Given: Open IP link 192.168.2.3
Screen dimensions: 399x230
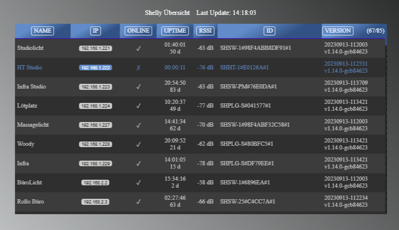Looking at the screenshot, I should pyautogui.click(x=95, y=202).
